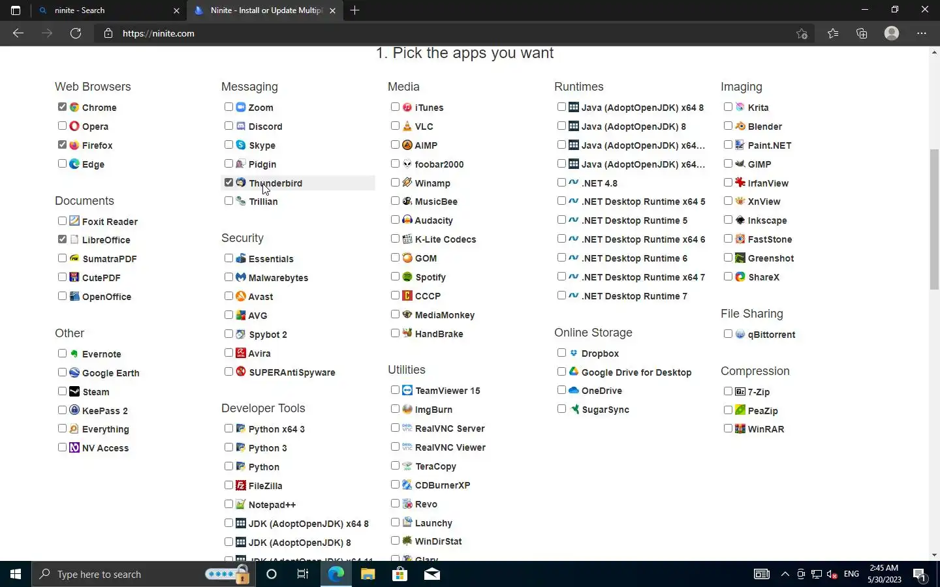Click the Krita app icon
940x587 pixels.
(x=740, y=107)
